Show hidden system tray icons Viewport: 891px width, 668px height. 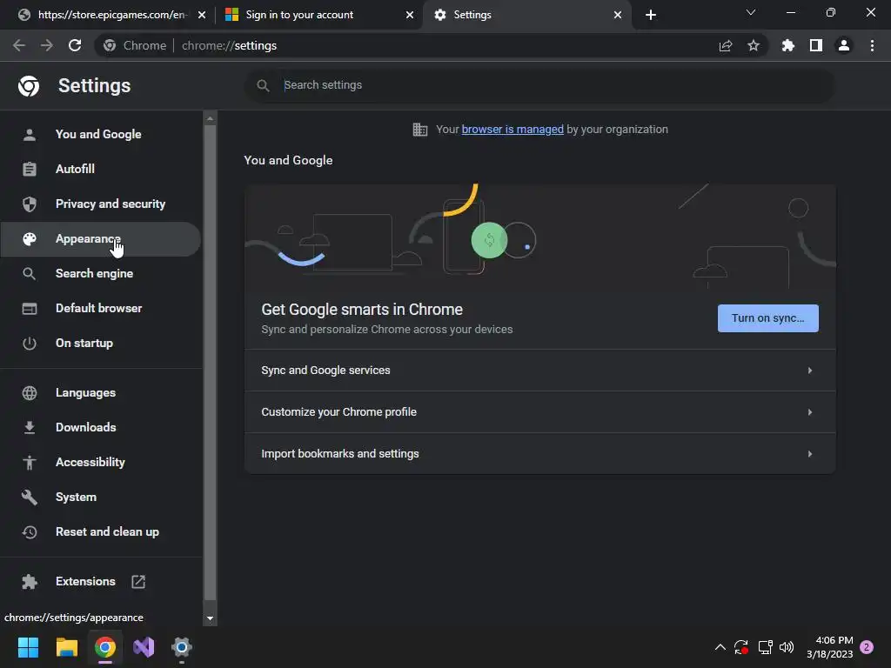click(720, 647)
